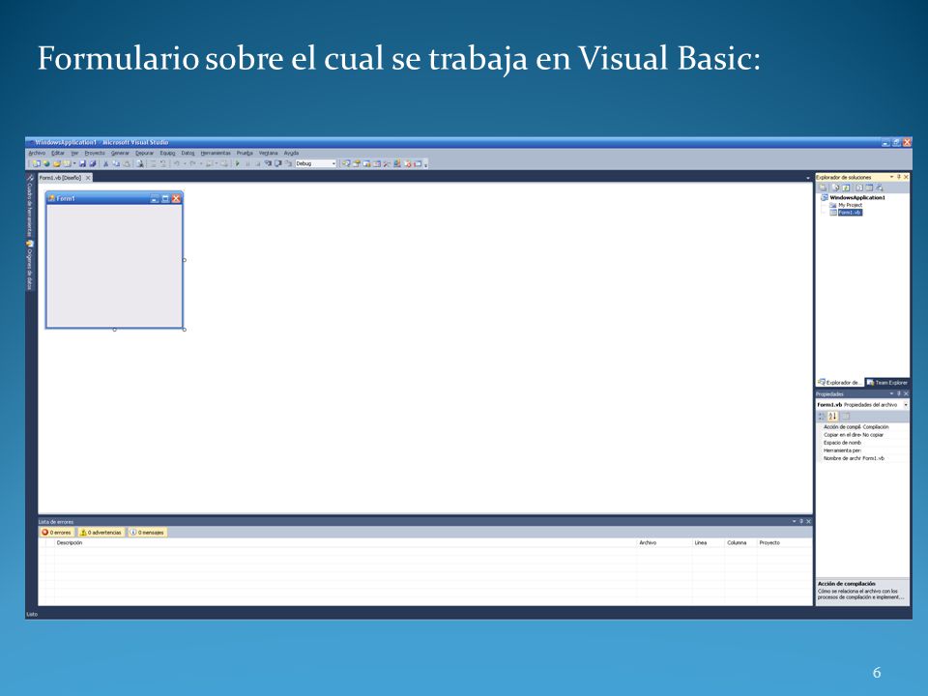The height and width of the screenshot is (696, 928).
Task: Open the Datos menu
Action: point(188,153)
